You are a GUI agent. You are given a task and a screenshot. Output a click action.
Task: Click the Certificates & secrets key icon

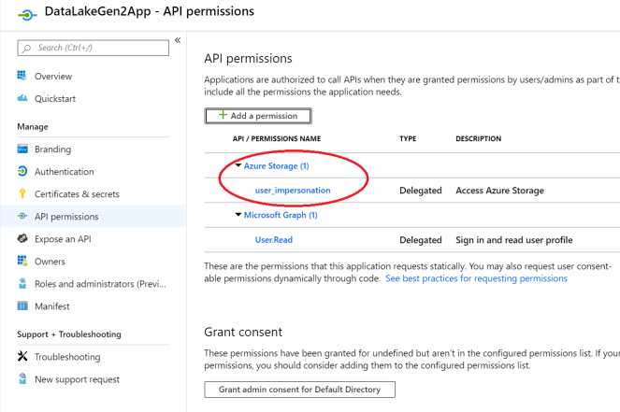pyautogui.click(x=22, y=194)
